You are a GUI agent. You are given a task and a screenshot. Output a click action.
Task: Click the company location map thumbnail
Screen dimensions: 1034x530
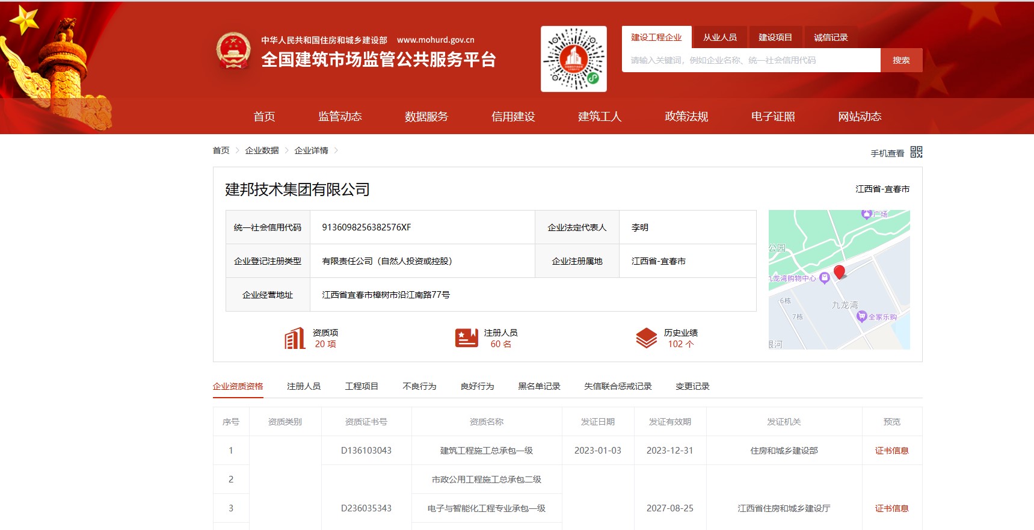tap(839, 280)
